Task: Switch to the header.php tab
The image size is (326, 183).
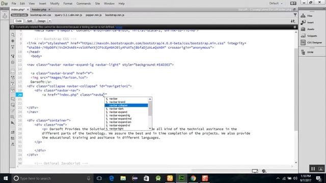Action: pos(39,10)
